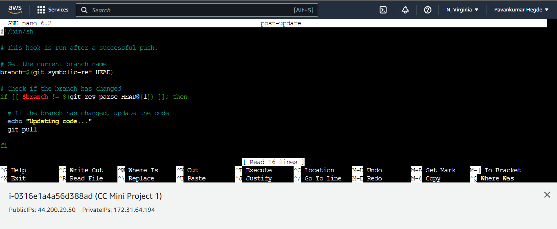The width and height of the screenshot is (557, 229).
Task: Click the Undo shortcut label
Action: (374, 170)
